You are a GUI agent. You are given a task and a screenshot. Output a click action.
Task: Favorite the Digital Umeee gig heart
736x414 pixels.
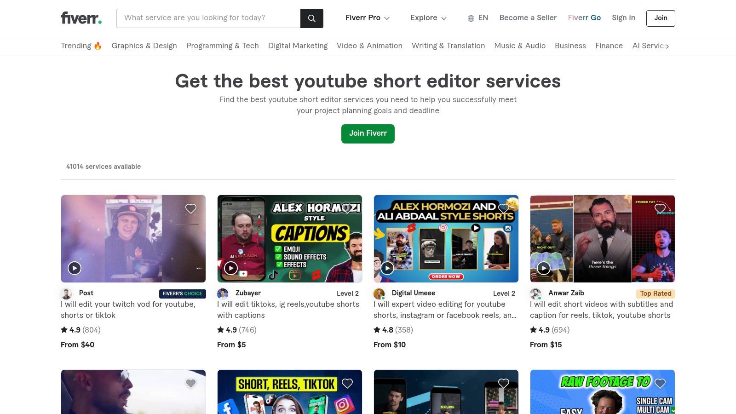504,209
